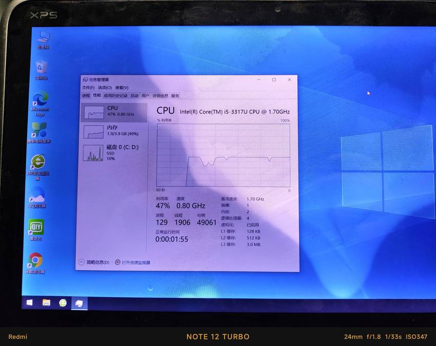Viewport: 436px width, 346px height.
Task: Click the process count 129
Action: click(162, 222)
